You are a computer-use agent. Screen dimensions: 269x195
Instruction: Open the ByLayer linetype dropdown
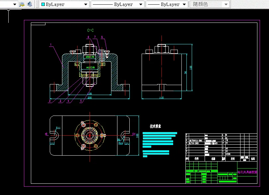(x=118, y=4)
